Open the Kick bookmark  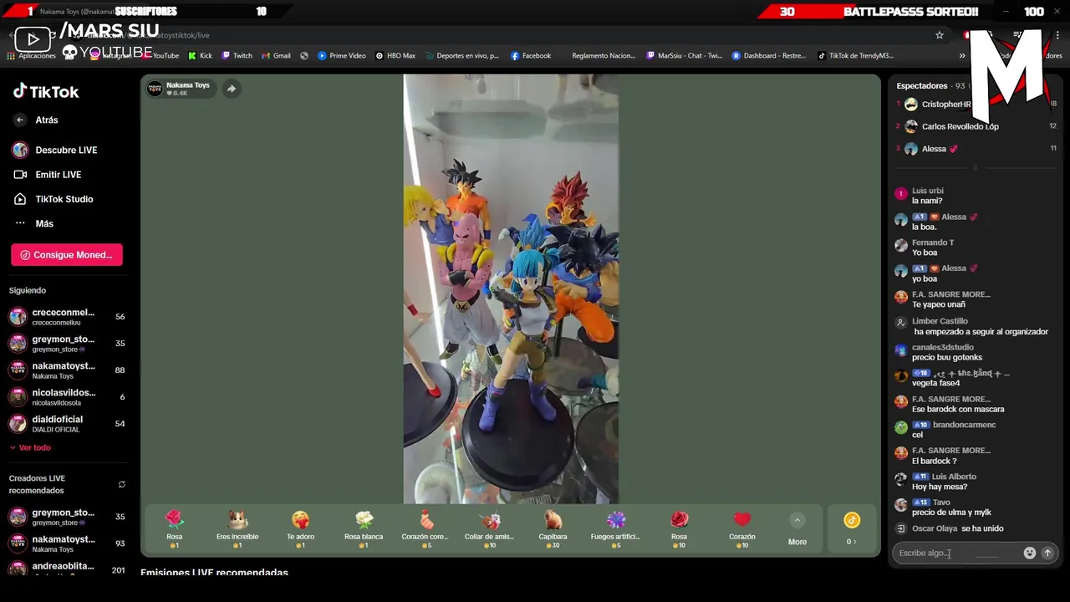(x=200, y=56)
